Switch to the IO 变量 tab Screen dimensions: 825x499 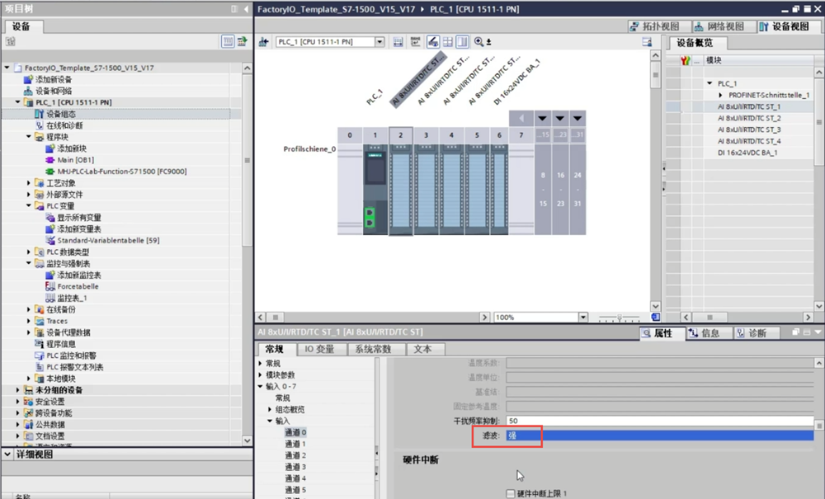click(x=320, y=349)
